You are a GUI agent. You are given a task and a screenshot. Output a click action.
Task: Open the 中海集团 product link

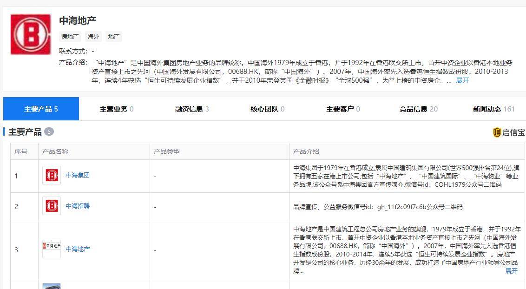pos(78,175)
